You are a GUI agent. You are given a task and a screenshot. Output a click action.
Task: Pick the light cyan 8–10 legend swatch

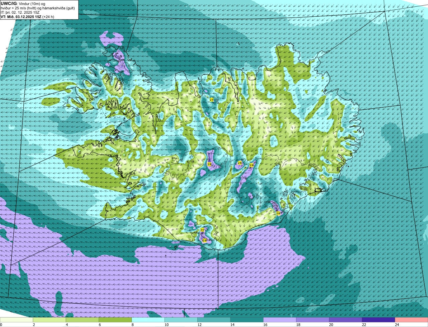(x=148, y=320)
